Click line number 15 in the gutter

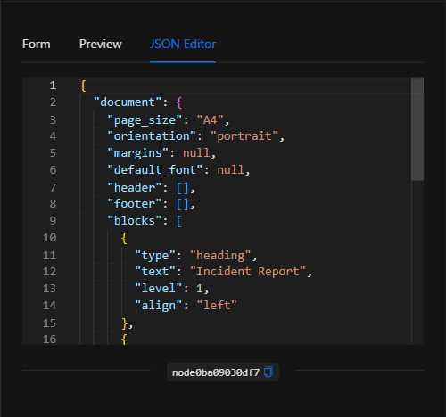tap(49, 323)
